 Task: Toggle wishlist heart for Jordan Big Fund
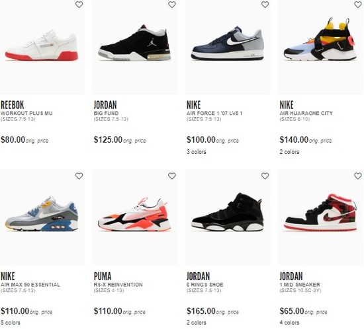172,5
